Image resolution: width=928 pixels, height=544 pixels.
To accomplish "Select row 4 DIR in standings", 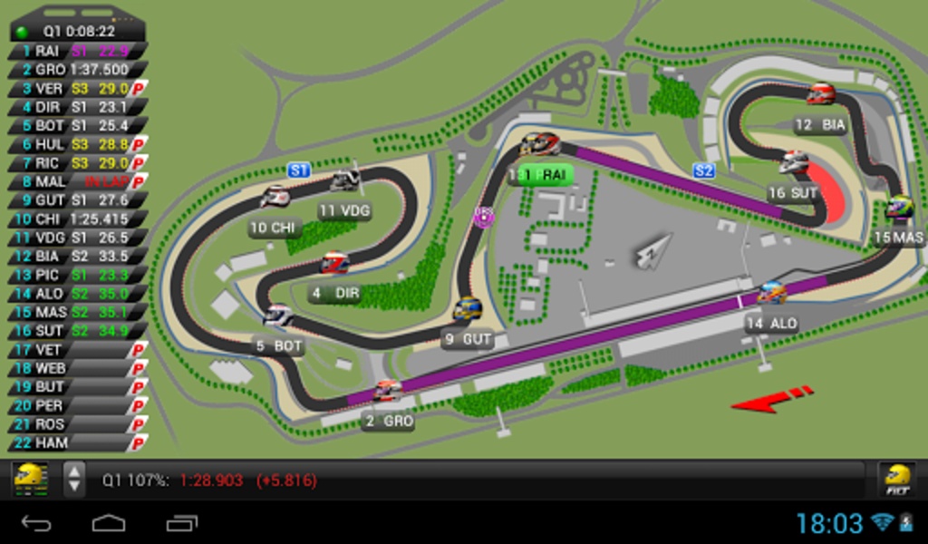I will coord(78,107).
